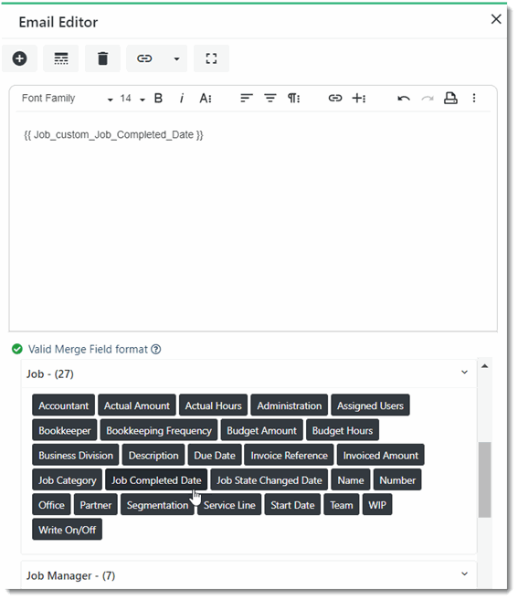Click the add plus circle icon
This screenshot has height=600, width=518.
coord(19,58)
